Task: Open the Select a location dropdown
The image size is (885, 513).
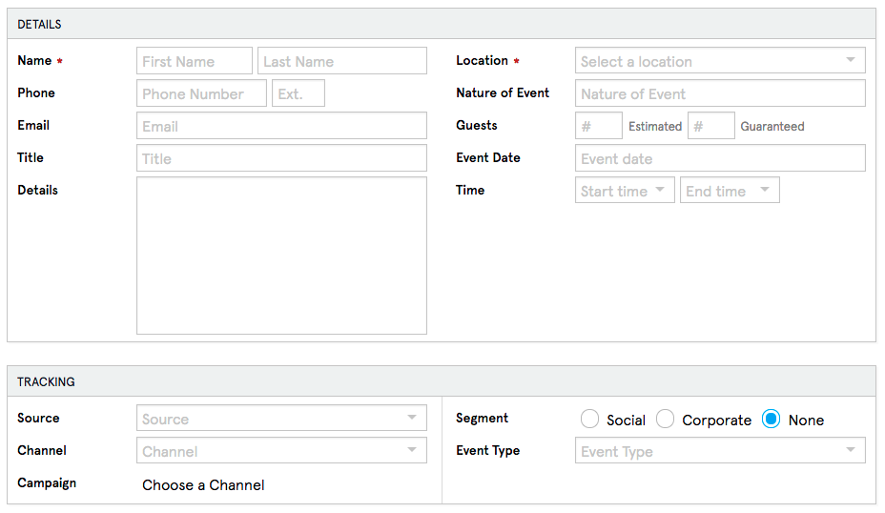Action: (720, 61)
